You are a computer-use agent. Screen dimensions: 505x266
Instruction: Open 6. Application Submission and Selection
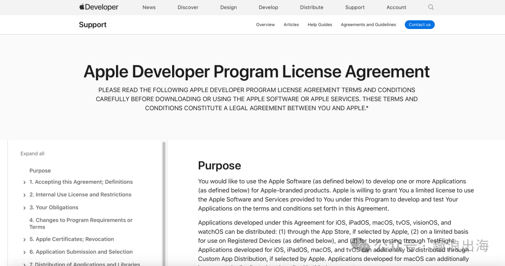click(81, 252)
